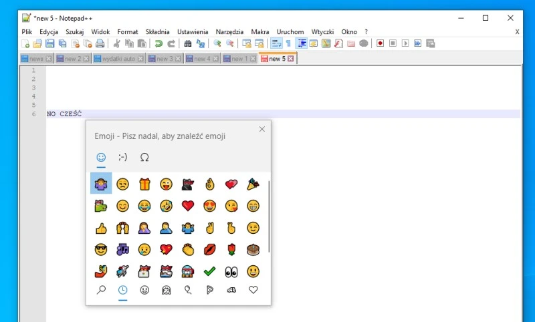
Task: Select the thumbs up emoji
Action: [101, 228]
